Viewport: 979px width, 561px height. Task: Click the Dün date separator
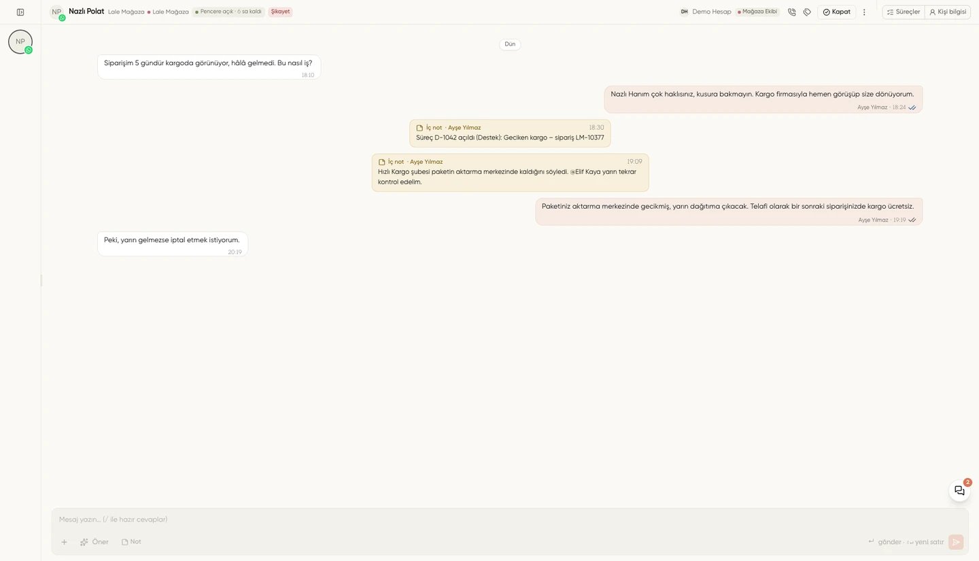click(x=510, y=44)
